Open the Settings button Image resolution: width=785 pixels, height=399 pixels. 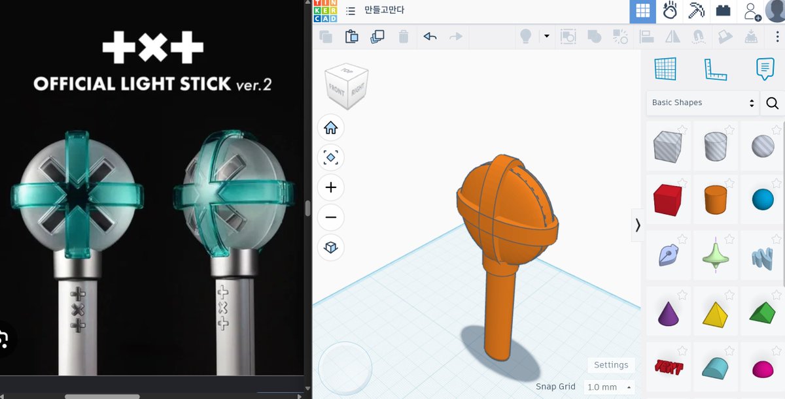click(x=611, y=365)
